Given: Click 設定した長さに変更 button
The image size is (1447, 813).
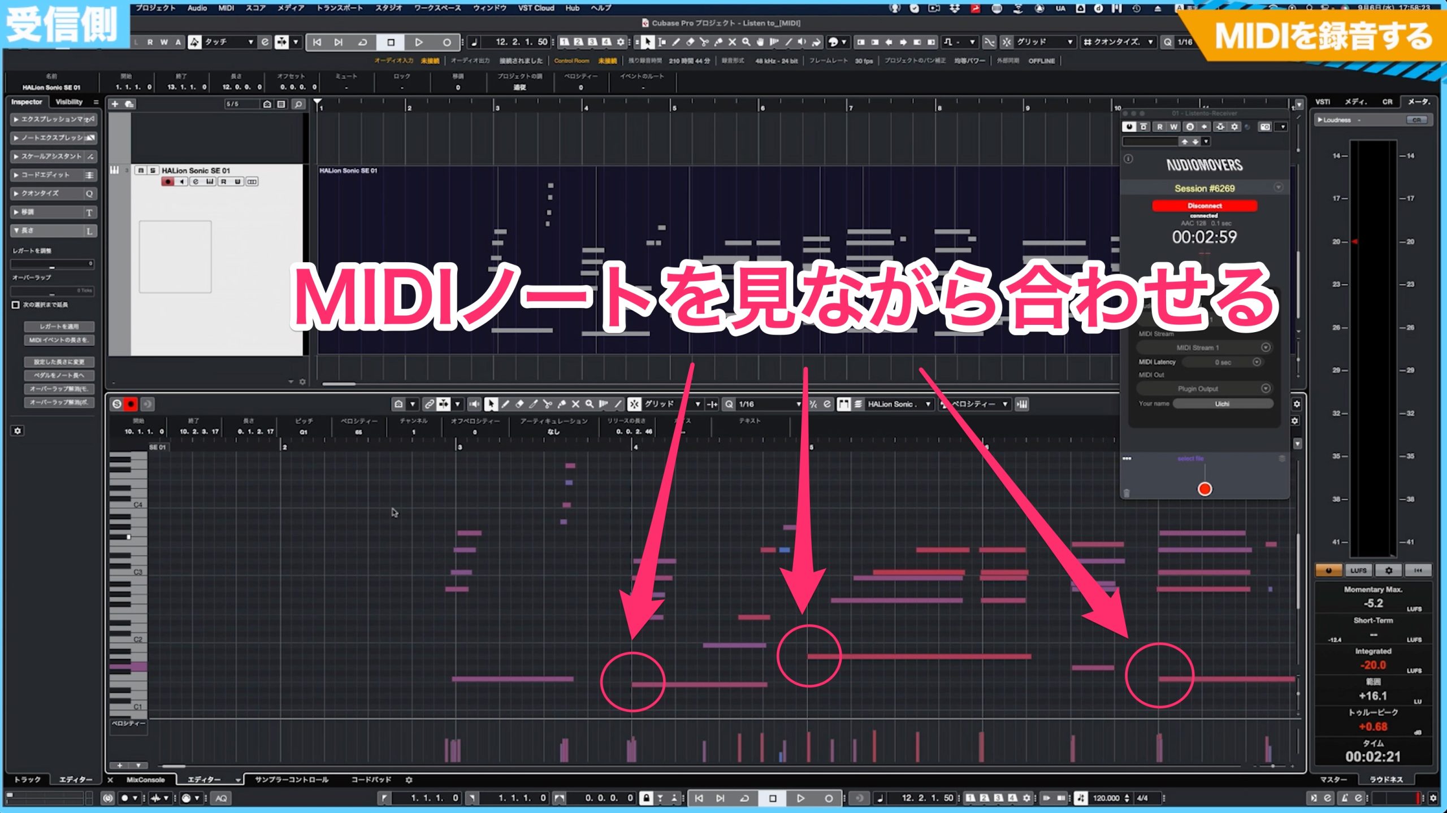Looking at the screenshot, I should point(59,362).
